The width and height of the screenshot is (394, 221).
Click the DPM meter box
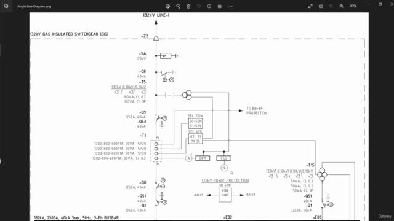tap(203, 158)
